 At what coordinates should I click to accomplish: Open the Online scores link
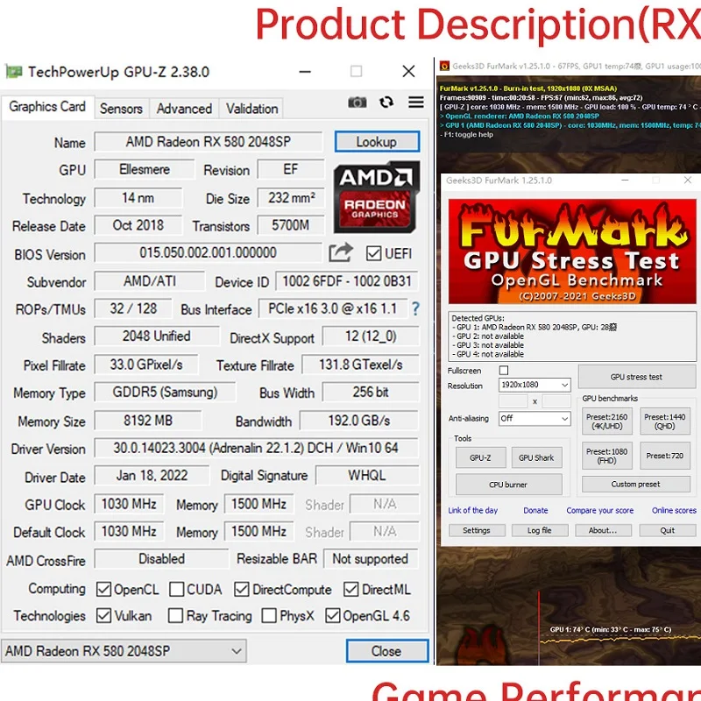674,511
